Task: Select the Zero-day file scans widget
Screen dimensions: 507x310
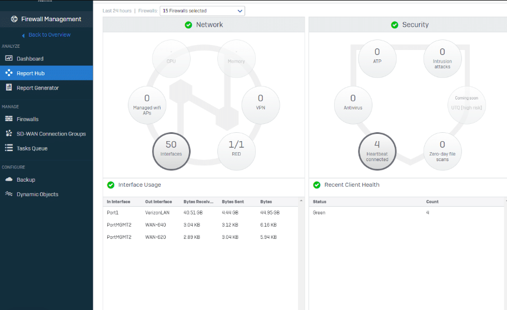Action: [443, 151]
